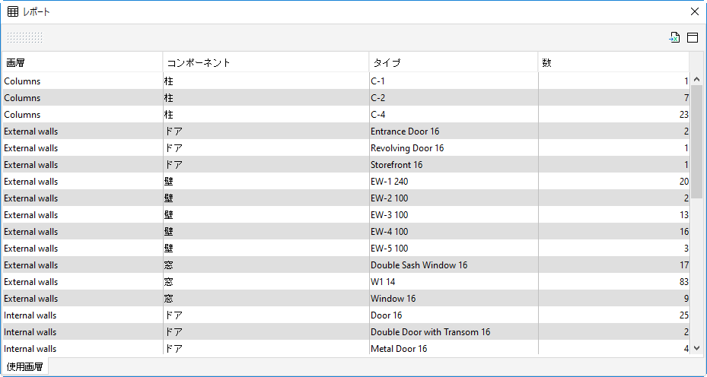Click count 17 in Double Sash Window row
Image resolution: width=707 pixels, height=377 pixels.
click(613, 265)
